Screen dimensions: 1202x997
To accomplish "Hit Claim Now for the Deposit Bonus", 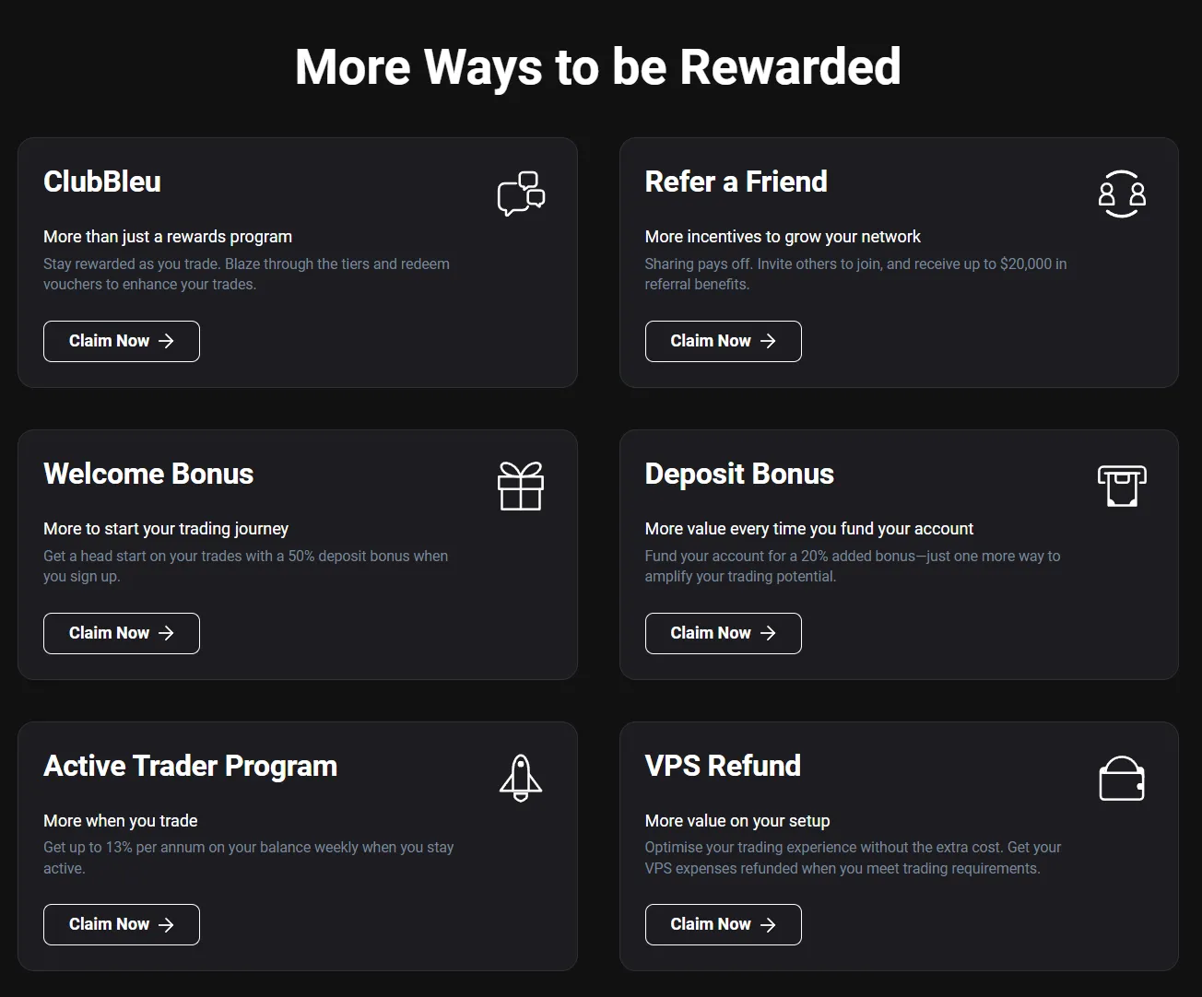I will click(x=723, y=633).
